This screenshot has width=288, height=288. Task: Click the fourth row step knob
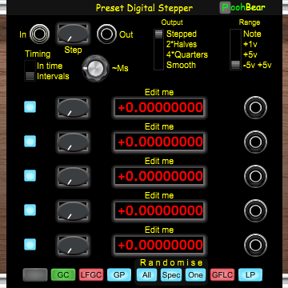coord(73,211)
